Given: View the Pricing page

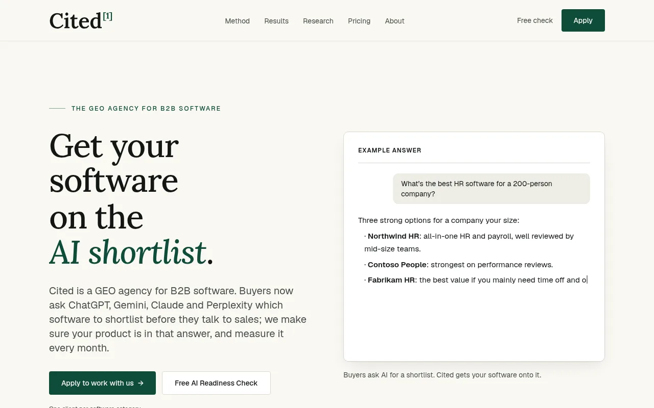Looking at the screenshot, I should pyautogui.click(x=359, y=21).
